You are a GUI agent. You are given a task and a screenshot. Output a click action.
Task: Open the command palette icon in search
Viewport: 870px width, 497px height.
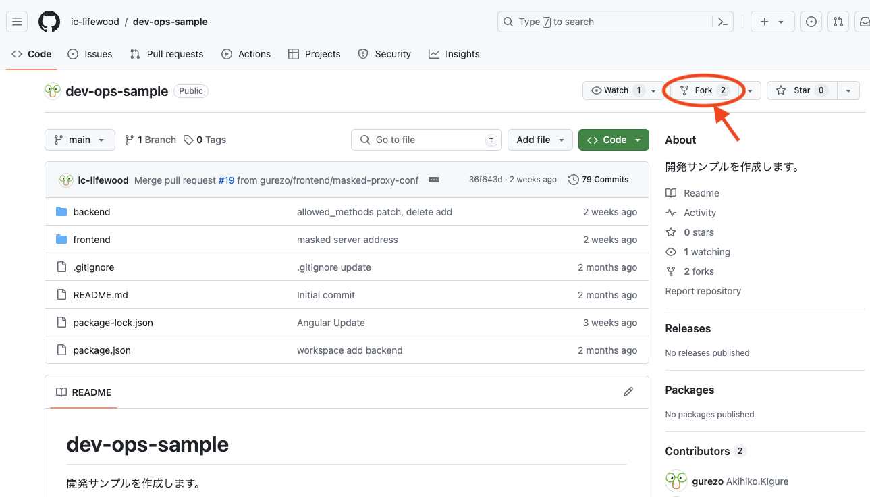722,22
